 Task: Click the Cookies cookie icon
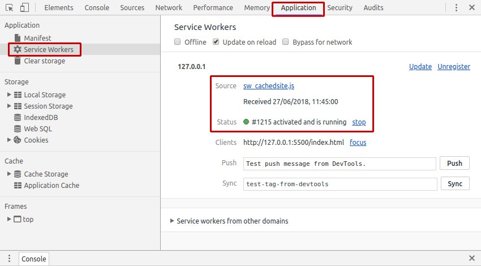pos(18,140)
